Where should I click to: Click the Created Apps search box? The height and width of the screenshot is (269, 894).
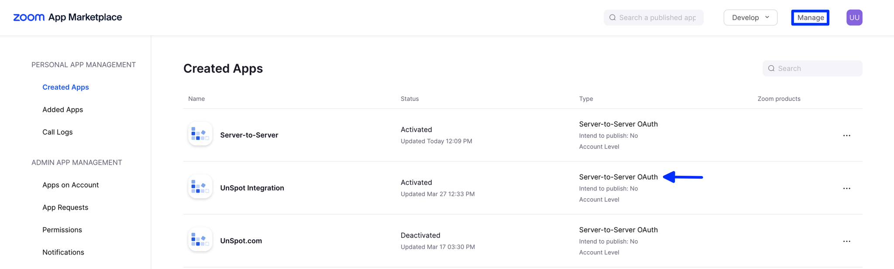812,68
